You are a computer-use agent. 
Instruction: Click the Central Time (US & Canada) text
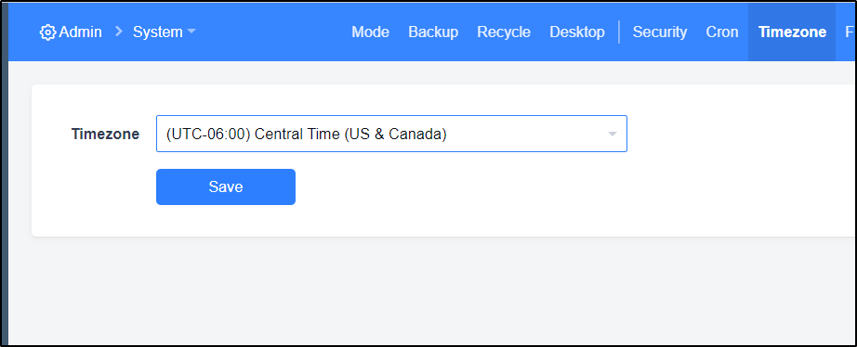pyautogui.click(x=351, y=134)
